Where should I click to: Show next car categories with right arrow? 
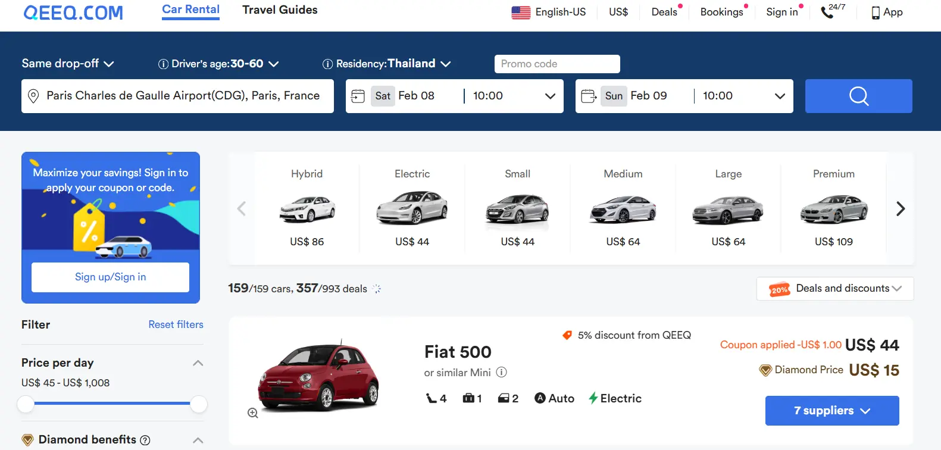[x=901, y=208]
